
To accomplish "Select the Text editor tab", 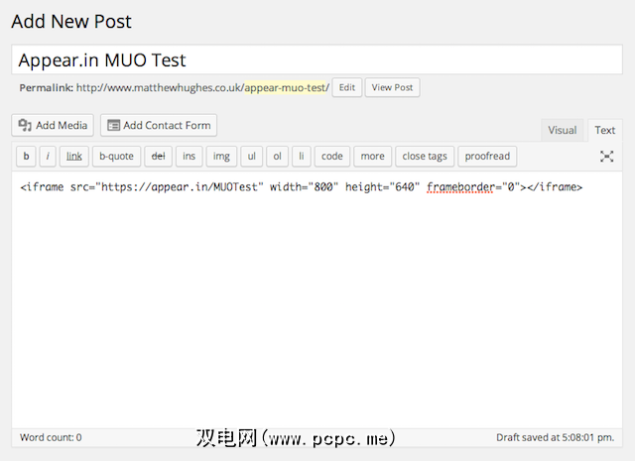I will coord(604,130).
